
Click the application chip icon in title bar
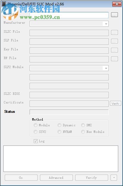tap(4, 4)
